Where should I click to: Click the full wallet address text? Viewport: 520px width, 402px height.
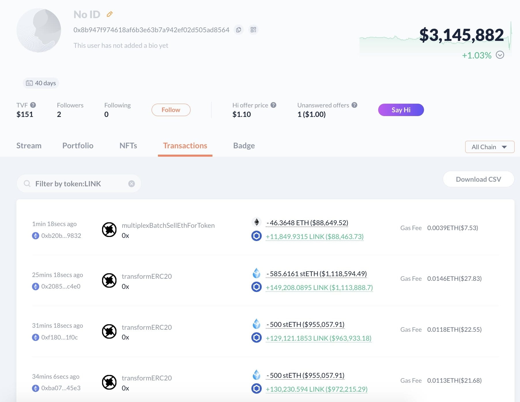[x=151, y=30]
